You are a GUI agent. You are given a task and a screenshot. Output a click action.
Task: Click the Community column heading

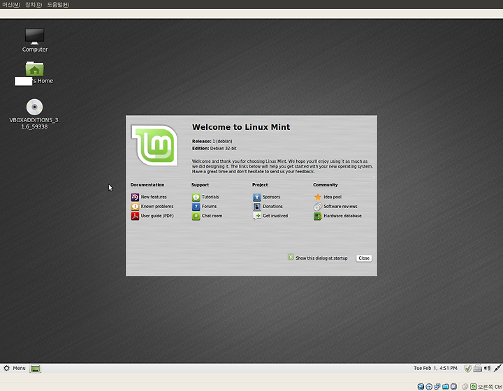(326, 185)
